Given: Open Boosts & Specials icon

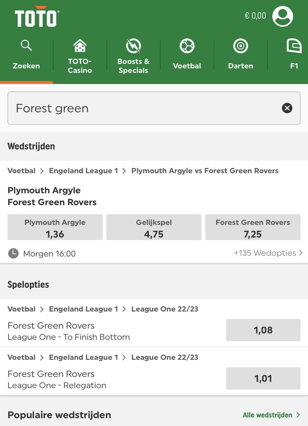Looking at the screenshot, I should (133, 46).
